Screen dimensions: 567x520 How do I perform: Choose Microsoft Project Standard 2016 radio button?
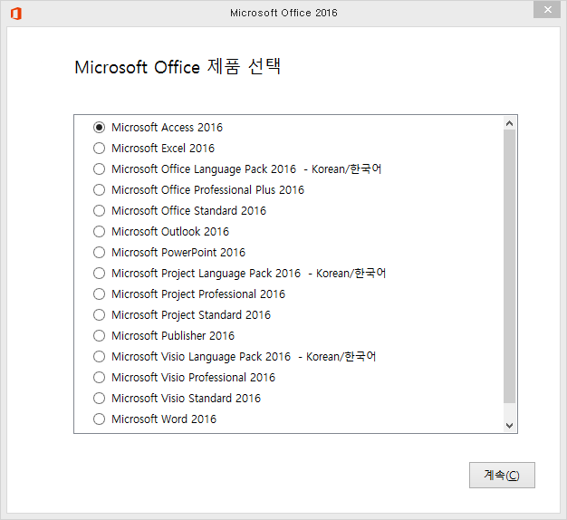tap(99, 315)
